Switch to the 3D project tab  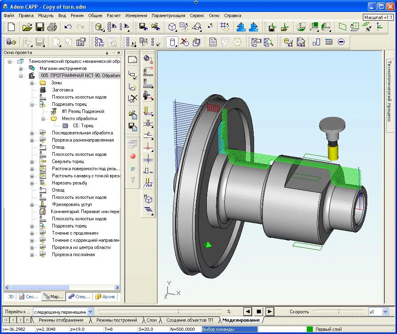(11, 297)
